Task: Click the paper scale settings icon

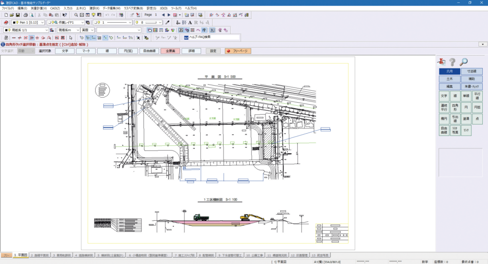Action: pos(51,30)
